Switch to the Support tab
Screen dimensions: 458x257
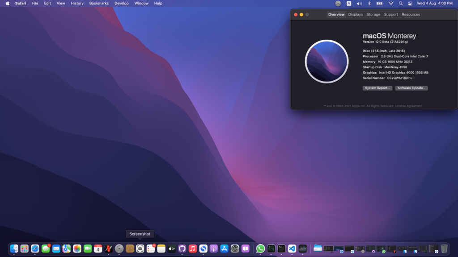(x=391, y=14)
